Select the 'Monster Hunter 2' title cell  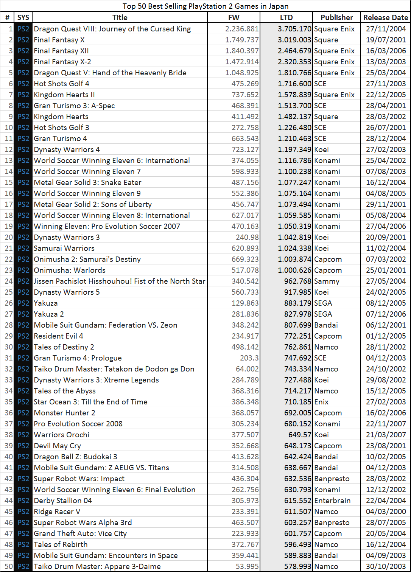(64, 413)
